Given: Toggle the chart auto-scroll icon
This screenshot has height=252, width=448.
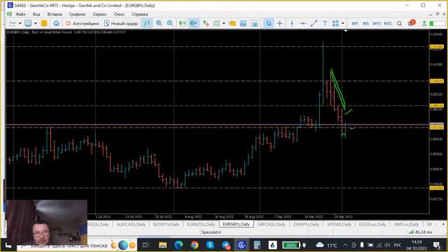Looking at the screenshot, I should pos(182,23).
